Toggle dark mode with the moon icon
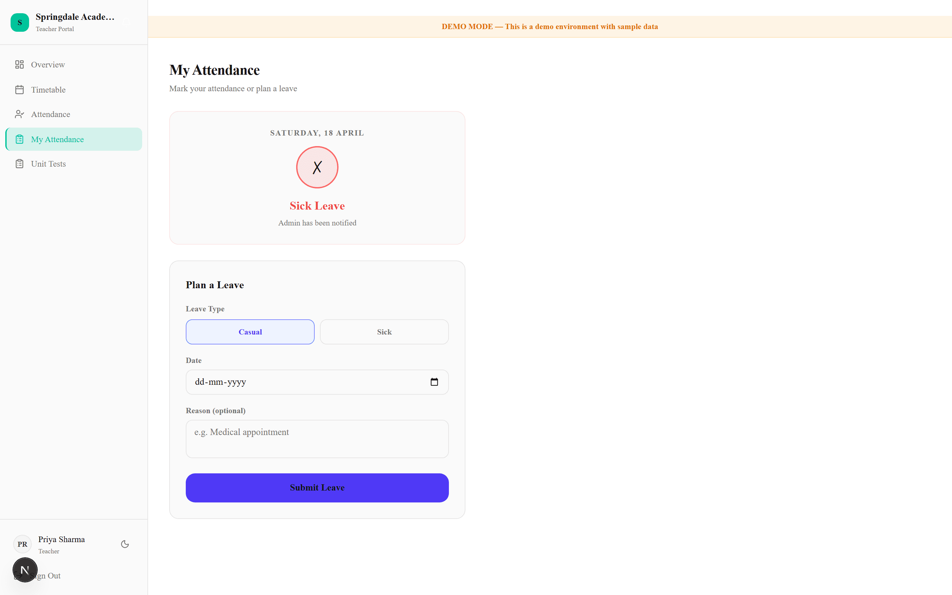952x595 pixels. [x=125, y=544]
